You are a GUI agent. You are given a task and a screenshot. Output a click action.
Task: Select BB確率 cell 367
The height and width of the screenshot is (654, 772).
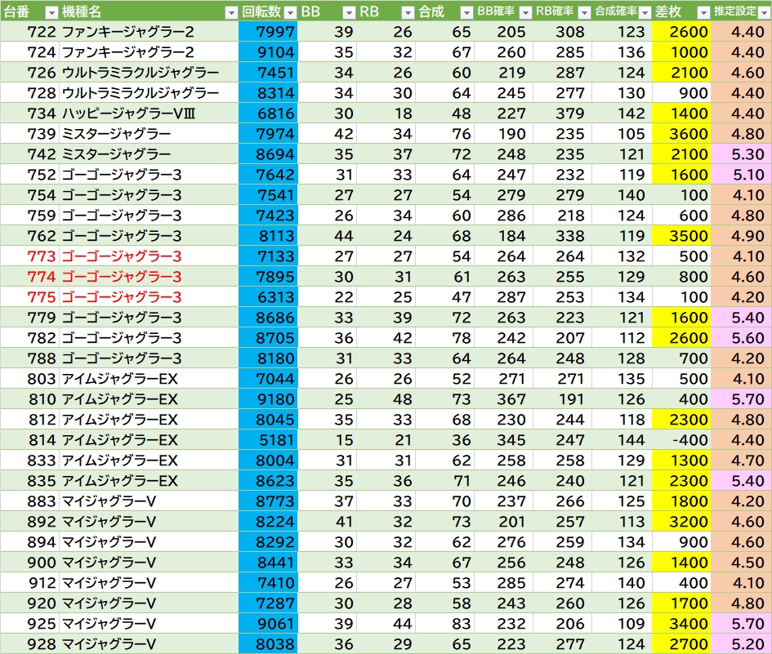[504, 399]
